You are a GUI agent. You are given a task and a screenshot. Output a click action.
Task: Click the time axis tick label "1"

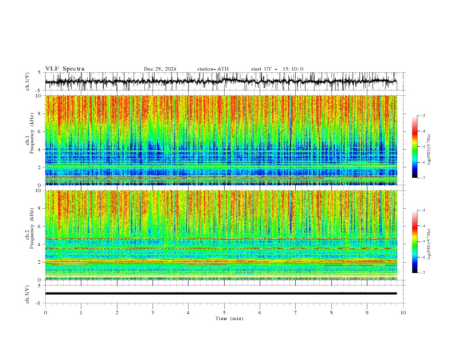[81, 313]
